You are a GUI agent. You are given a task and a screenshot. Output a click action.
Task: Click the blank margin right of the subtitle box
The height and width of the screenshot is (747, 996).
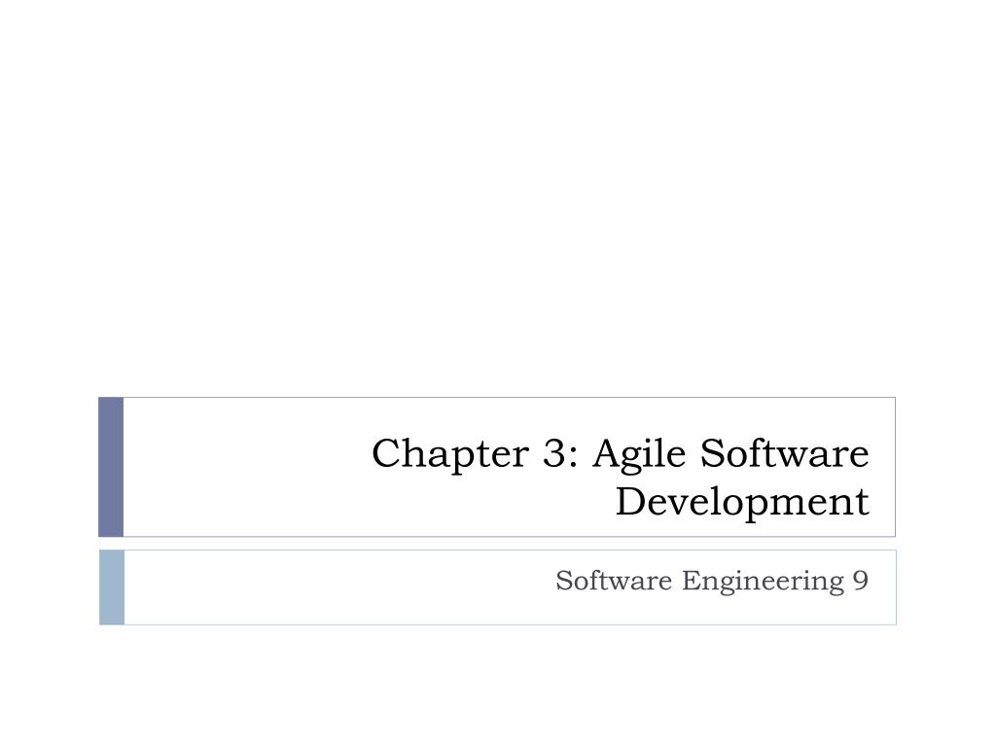945,587
